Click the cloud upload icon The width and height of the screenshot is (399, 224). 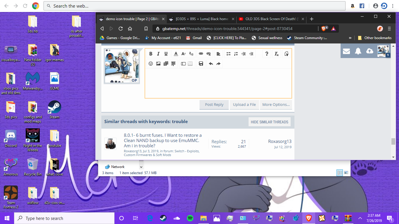370,51
